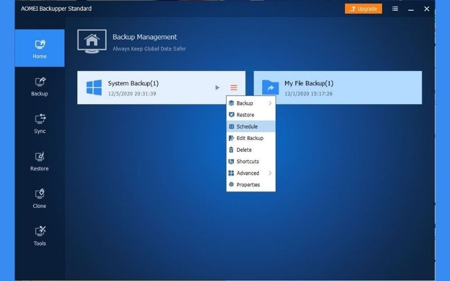
Task: Open the Clone sidebar section
Action: tap(39, 198)
